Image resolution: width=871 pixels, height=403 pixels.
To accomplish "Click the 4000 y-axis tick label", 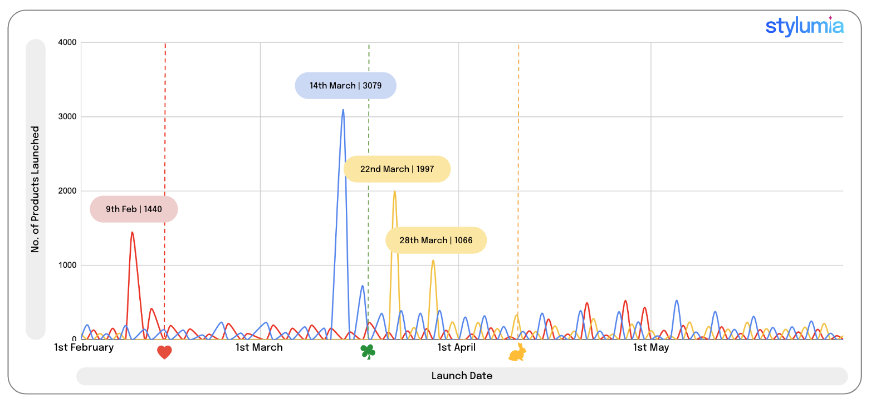I will pos(67,43).
